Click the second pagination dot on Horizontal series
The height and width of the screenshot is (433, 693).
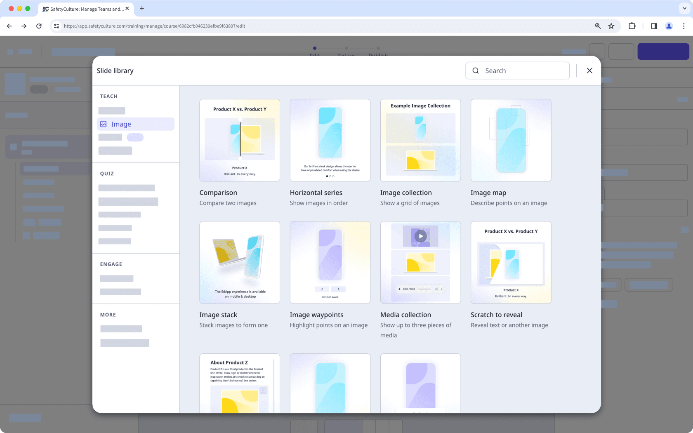coord(330,176)
